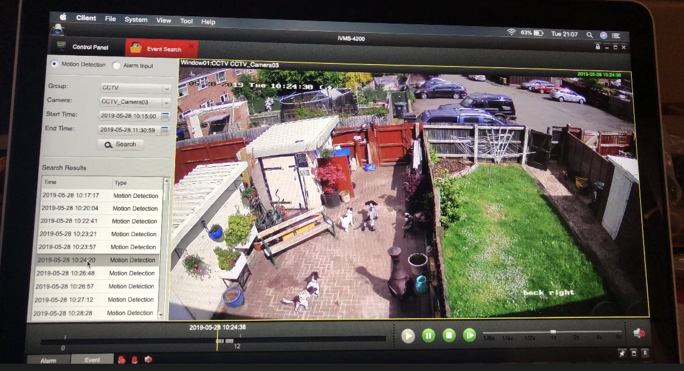
Task: Click the Start Time field
Action: [130, 116]
